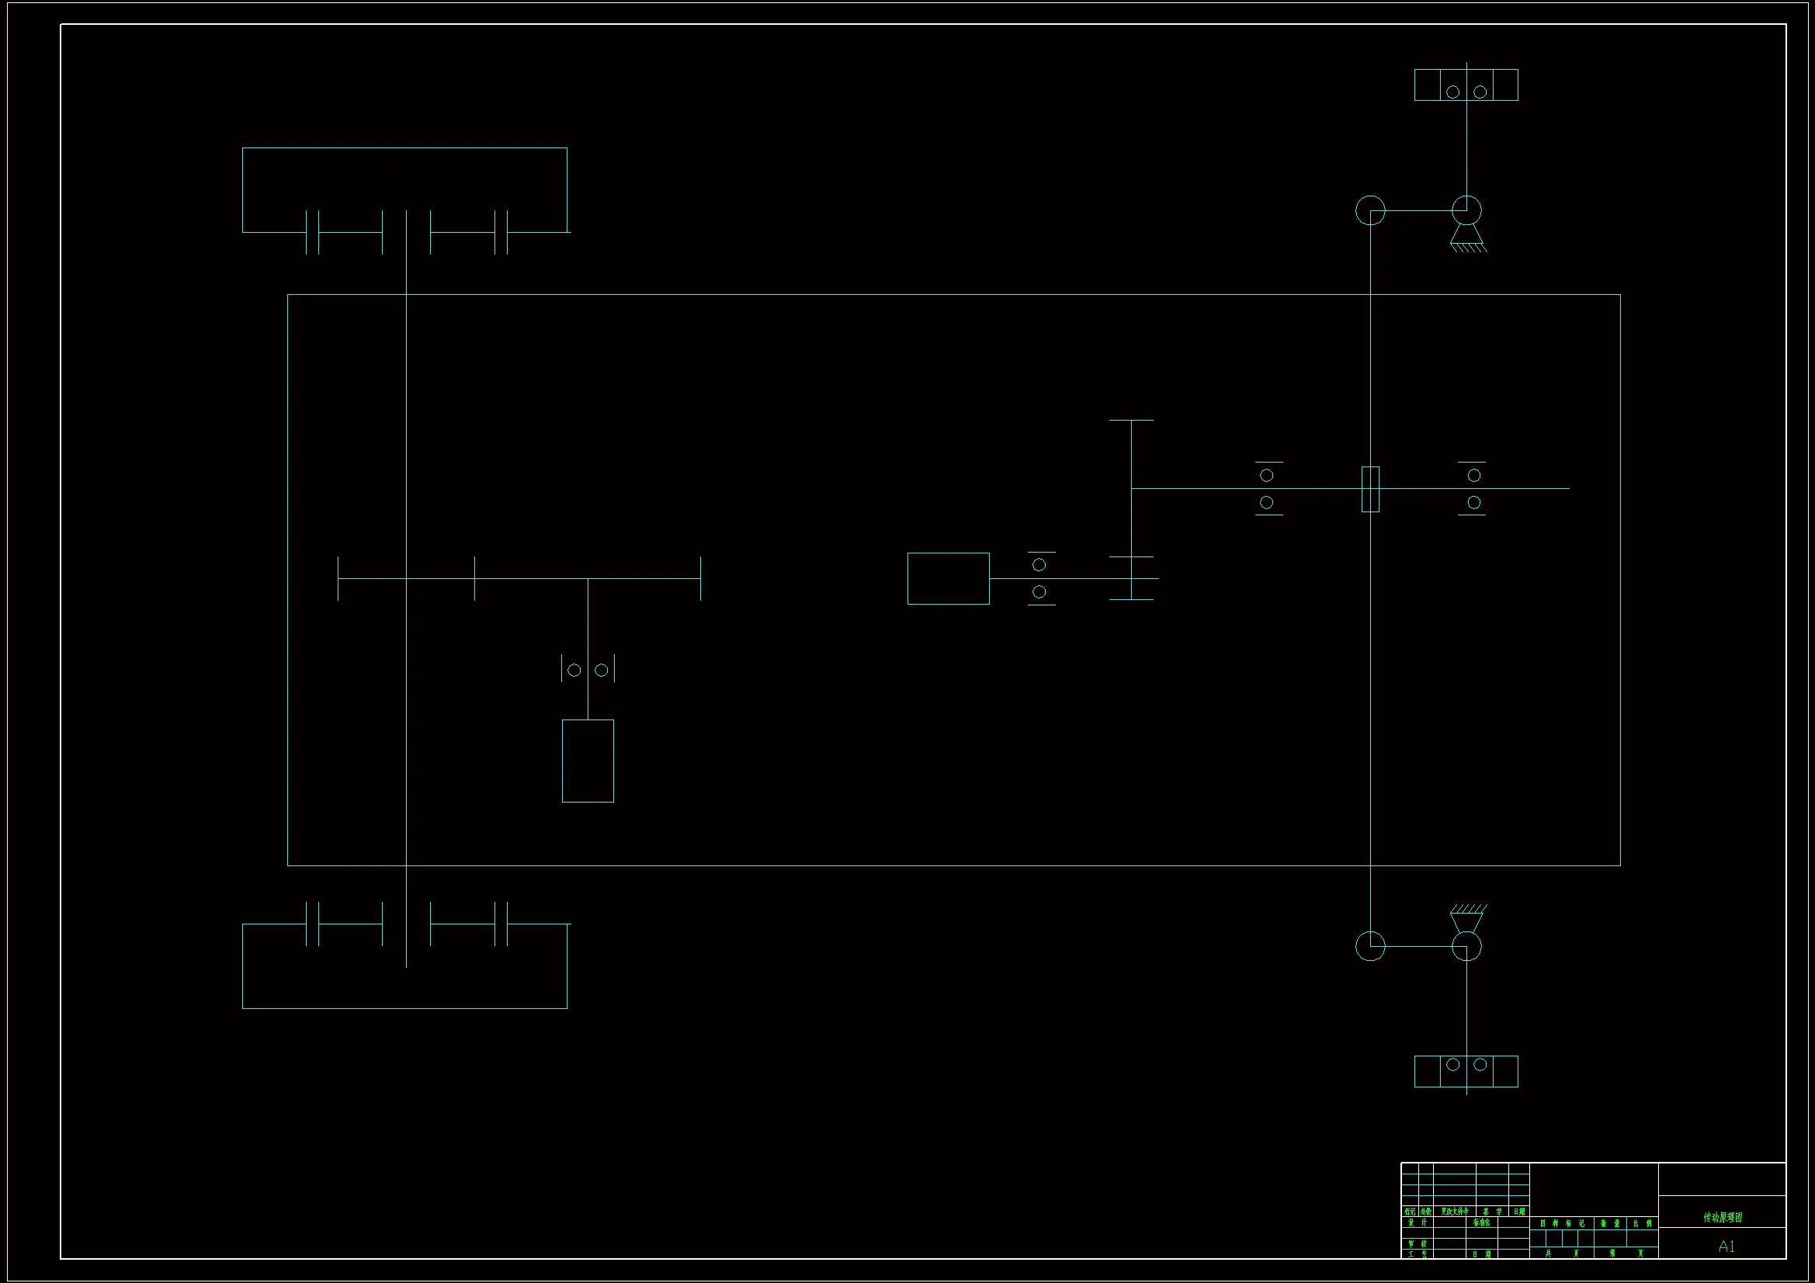1815x1283 pixels.
Task: Select the 重量 weight header cell
Action: pos(1609,1223)
